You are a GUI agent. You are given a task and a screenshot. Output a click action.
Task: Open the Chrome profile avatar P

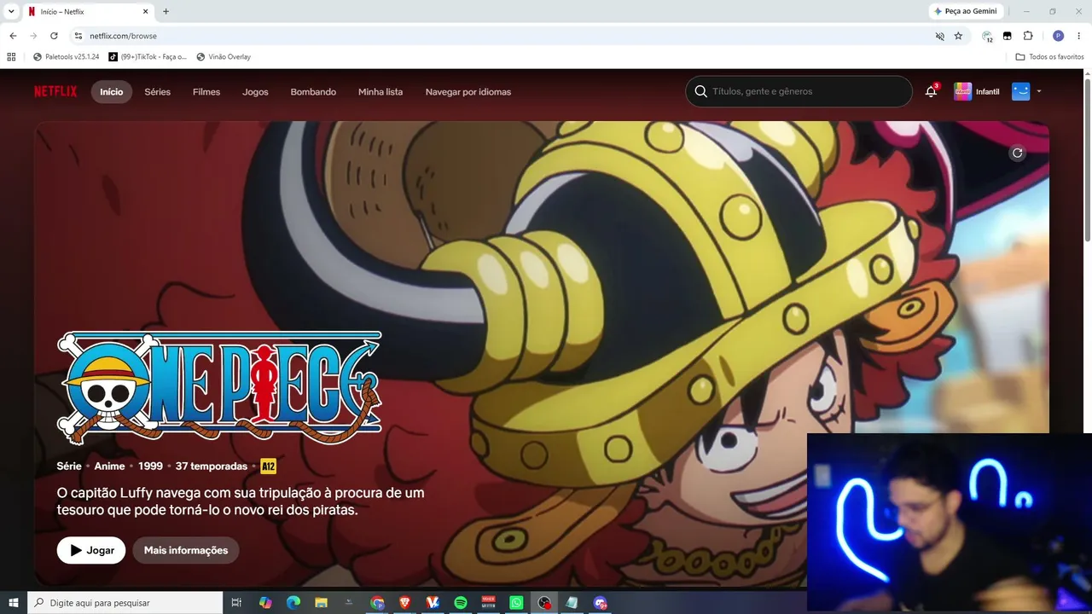(1058, 36)
